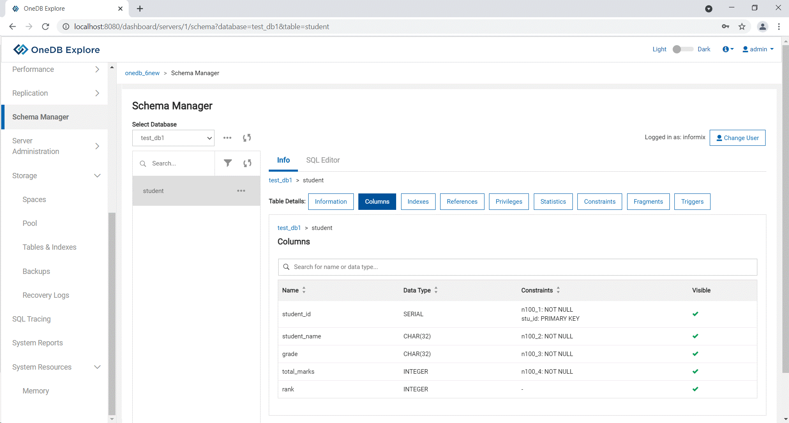The height and width of the screenshot is (423, 789).
Task: Show the Indexes table details
Action: 418,202
